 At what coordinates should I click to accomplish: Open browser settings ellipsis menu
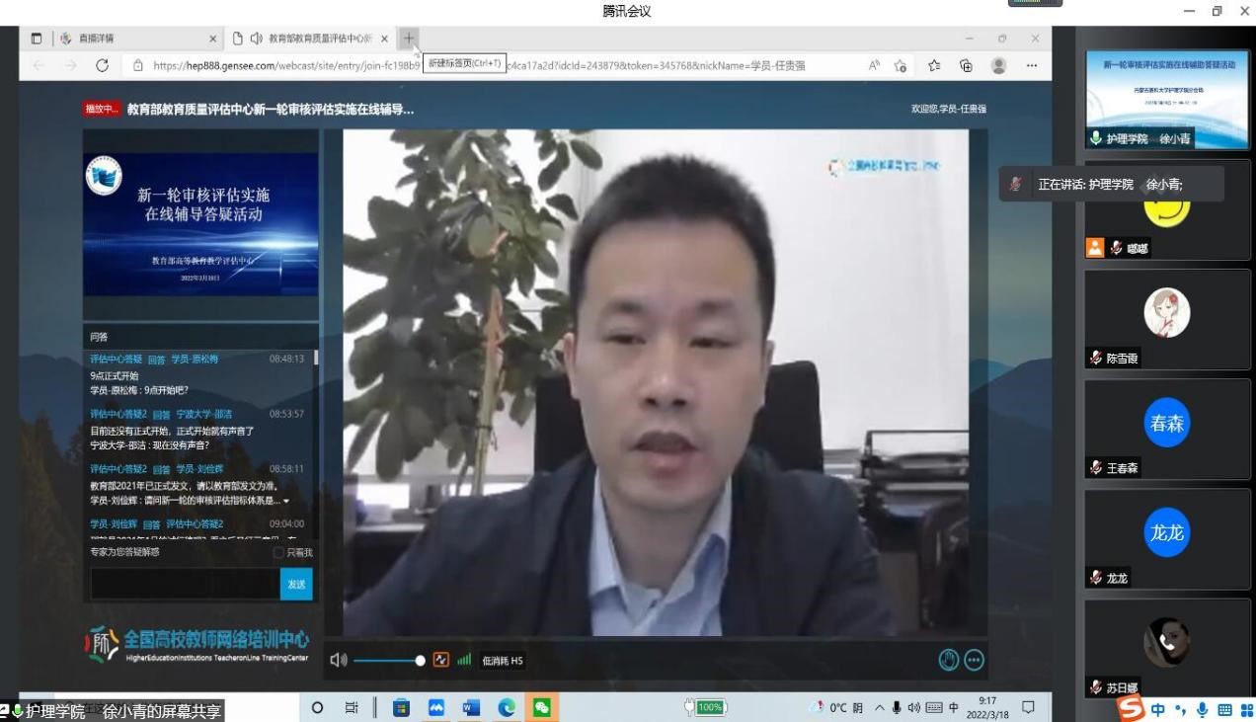(1031, 65)
